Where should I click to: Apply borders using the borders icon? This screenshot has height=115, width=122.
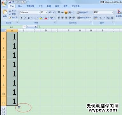(x=35, y=18)
